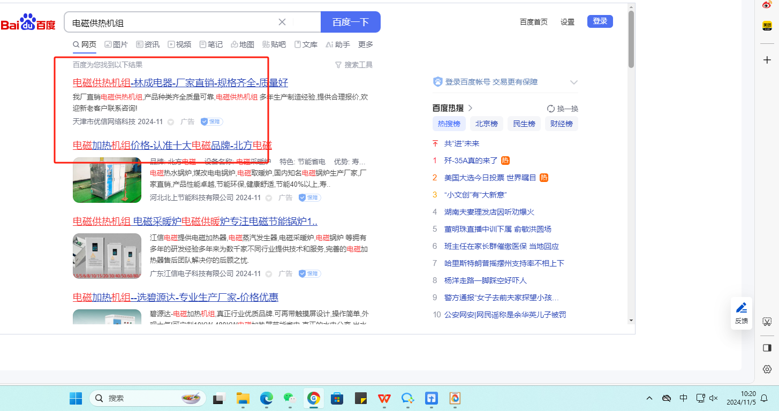Toggle the muted volume icon in tray
This screenshot has height=411, width=779.
click(x=713, y=398)
